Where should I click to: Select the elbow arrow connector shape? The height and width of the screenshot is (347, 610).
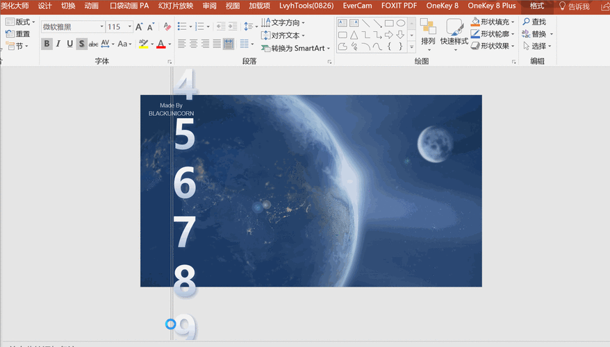[x=377, y=35]
